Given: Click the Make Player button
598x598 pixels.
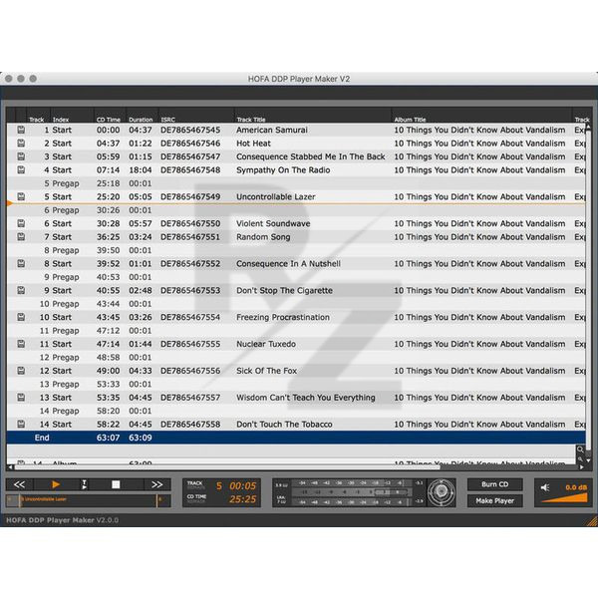Looking at the screenshot, I should [494, 500].
